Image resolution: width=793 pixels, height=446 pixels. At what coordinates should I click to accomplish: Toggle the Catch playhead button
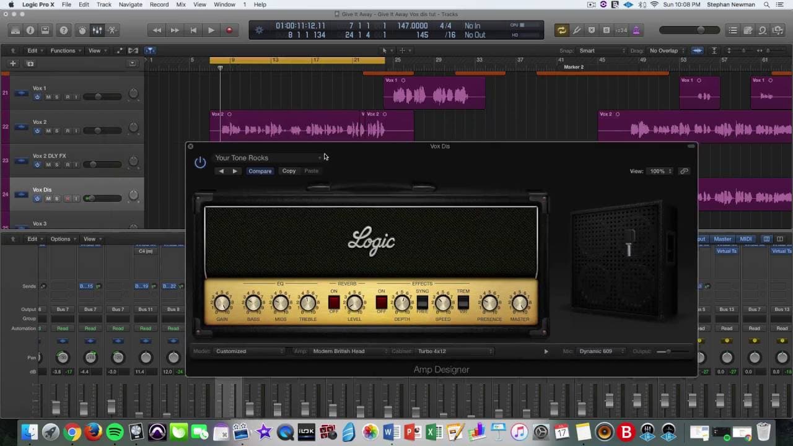coord(150,51)
